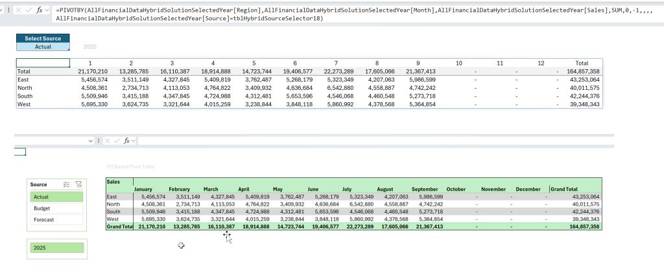Click the Total column header in the PIVOTBY table

coord(582,63)
